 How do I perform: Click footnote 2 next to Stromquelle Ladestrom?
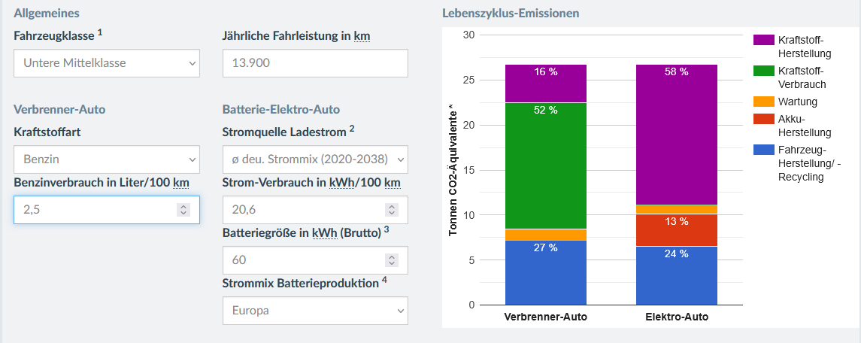351,129
